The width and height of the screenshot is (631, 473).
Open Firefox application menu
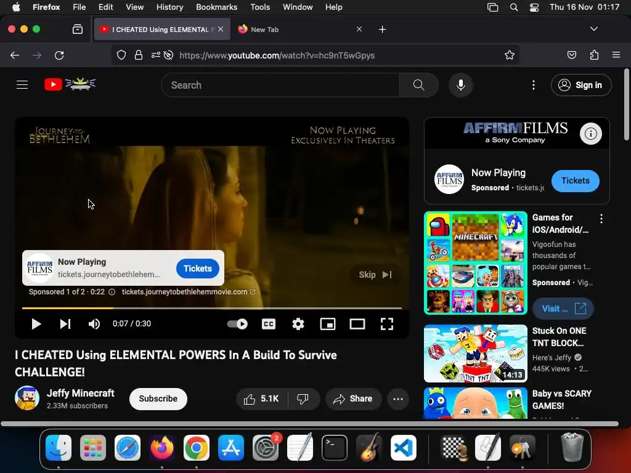tap(616, 55)
